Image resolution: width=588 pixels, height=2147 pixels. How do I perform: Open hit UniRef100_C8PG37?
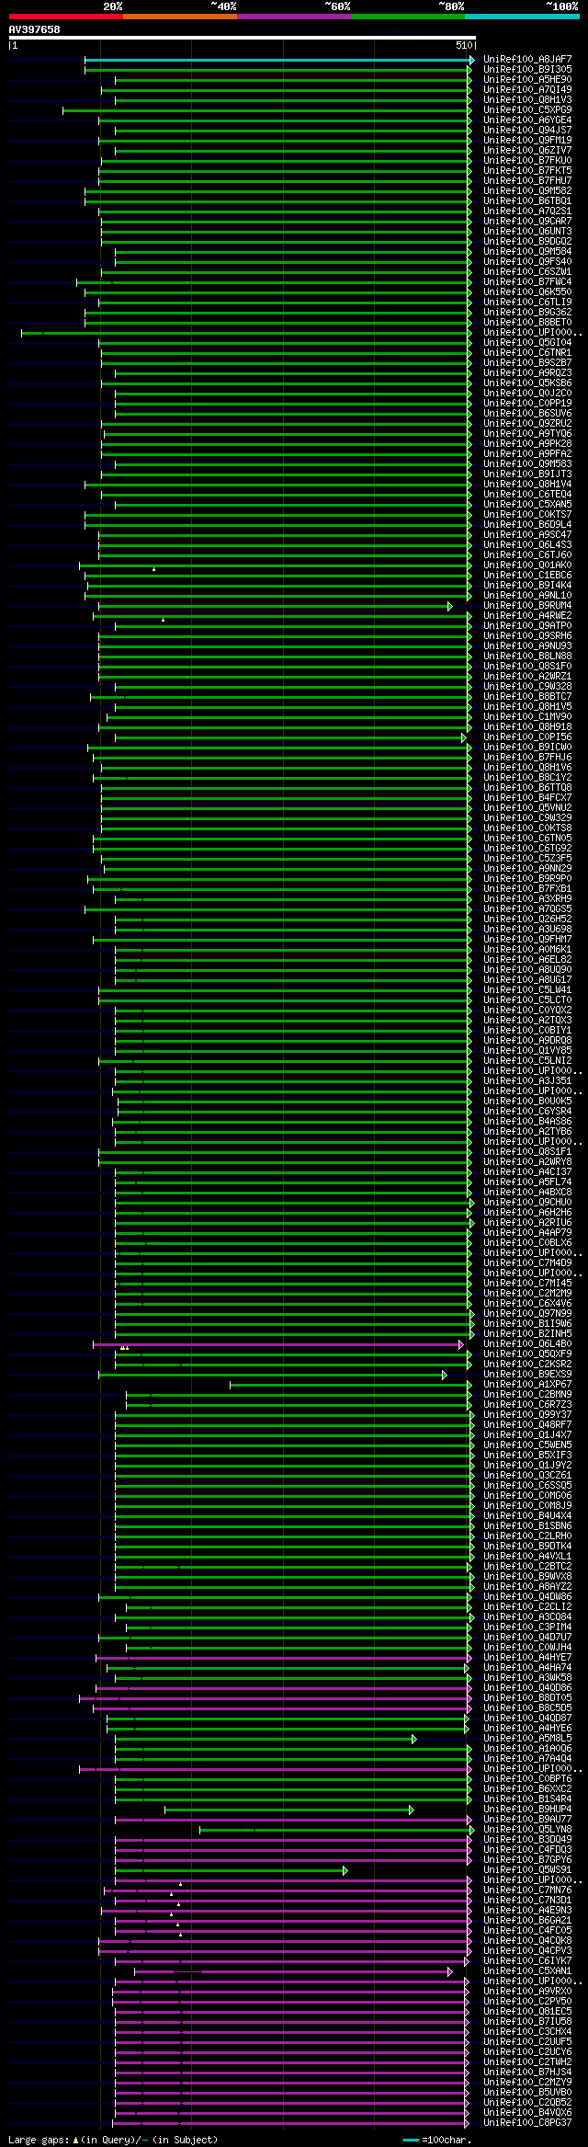pyautogui.click(x=527, y=2123)
